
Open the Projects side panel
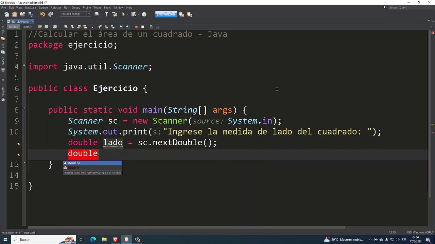[3, 33]
